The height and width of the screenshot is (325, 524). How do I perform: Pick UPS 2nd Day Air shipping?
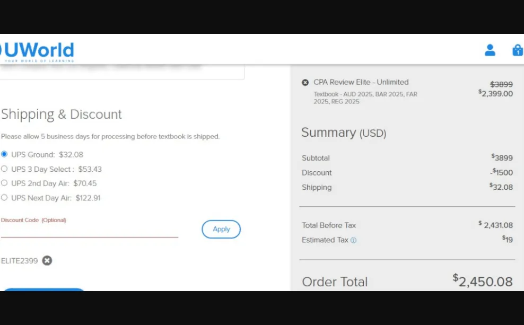tap(4, 183)
